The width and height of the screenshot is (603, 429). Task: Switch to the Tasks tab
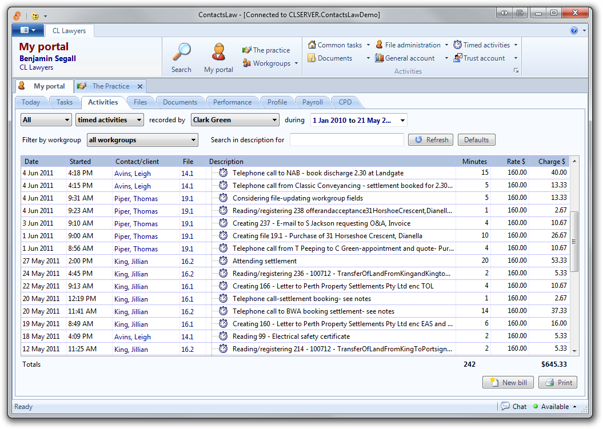[64, 102]
